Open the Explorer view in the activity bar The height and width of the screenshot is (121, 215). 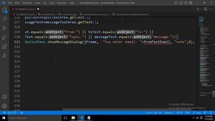point(4,10)
